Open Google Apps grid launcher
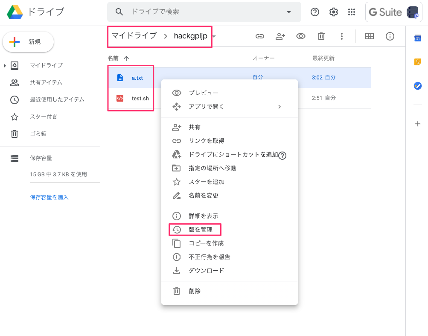Screen dimensions: 428x336 click(352, 12)
